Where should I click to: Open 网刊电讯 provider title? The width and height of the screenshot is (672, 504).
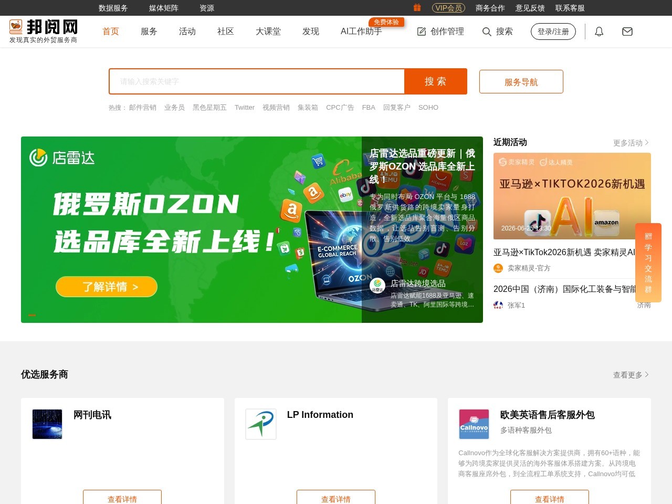point(92,415)
